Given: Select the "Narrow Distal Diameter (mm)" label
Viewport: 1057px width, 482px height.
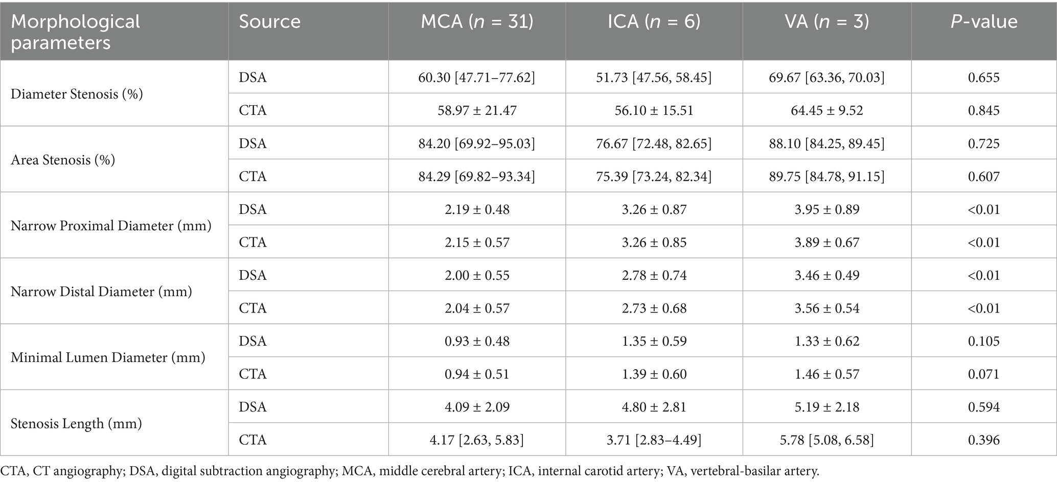Looking at the screenshot, I should pos(101,292).
